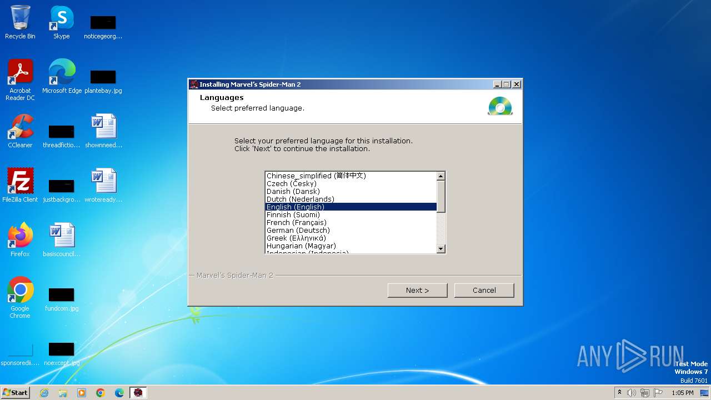This screenshot has height=400, width=711.
Task: Choose Dutch (Nederlands) language
Action: click(x=351, y=199)
